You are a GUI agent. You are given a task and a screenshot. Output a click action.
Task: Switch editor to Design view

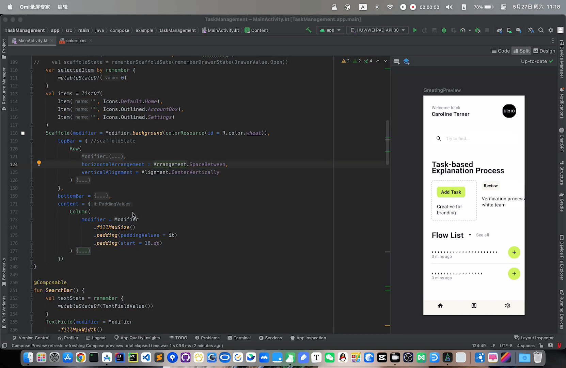(544, 51)
